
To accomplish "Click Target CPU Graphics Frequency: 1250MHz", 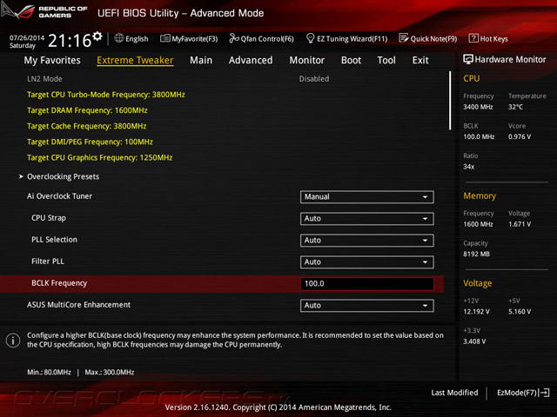I will 100,157.
